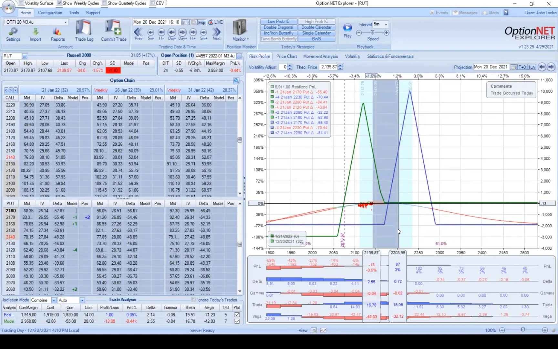Screen dimensions: 558x349
Task: Jump to Next trading date
Action: coord(217,34)
